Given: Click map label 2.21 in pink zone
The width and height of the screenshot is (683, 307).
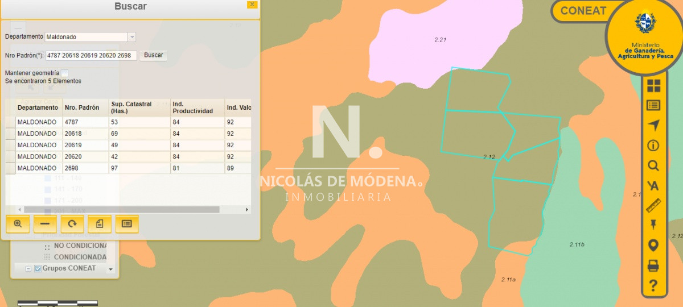Looking at the screenshot, I should click(x=440, y=40).
